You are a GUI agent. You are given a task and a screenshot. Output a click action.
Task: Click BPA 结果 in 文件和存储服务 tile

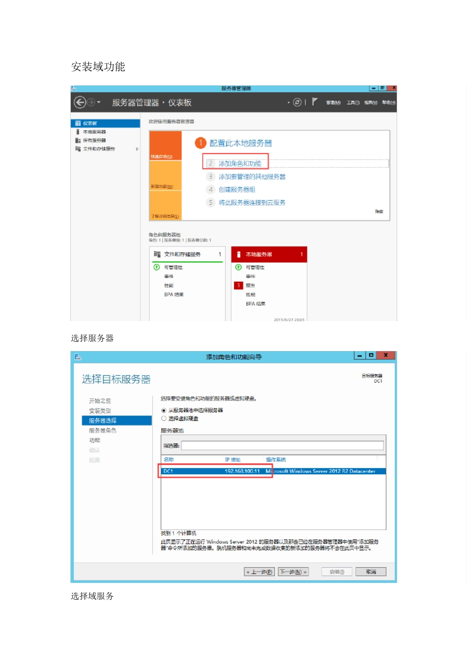click(174, 295)
